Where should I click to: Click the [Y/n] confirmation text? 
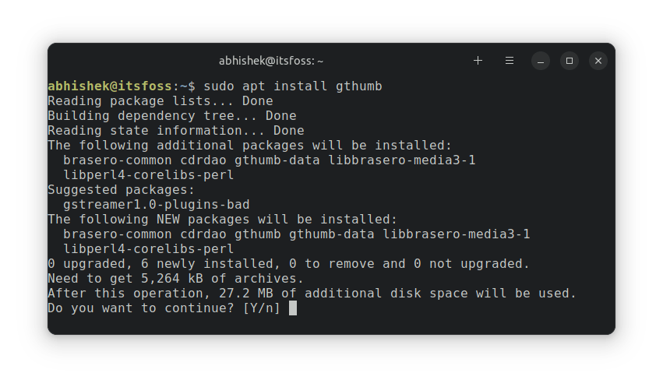pos(261,308)
